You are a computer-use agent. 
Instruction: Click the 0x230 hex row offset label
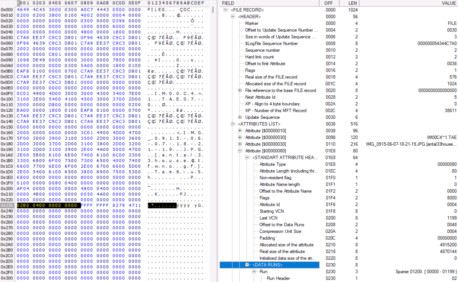[7, 205]
